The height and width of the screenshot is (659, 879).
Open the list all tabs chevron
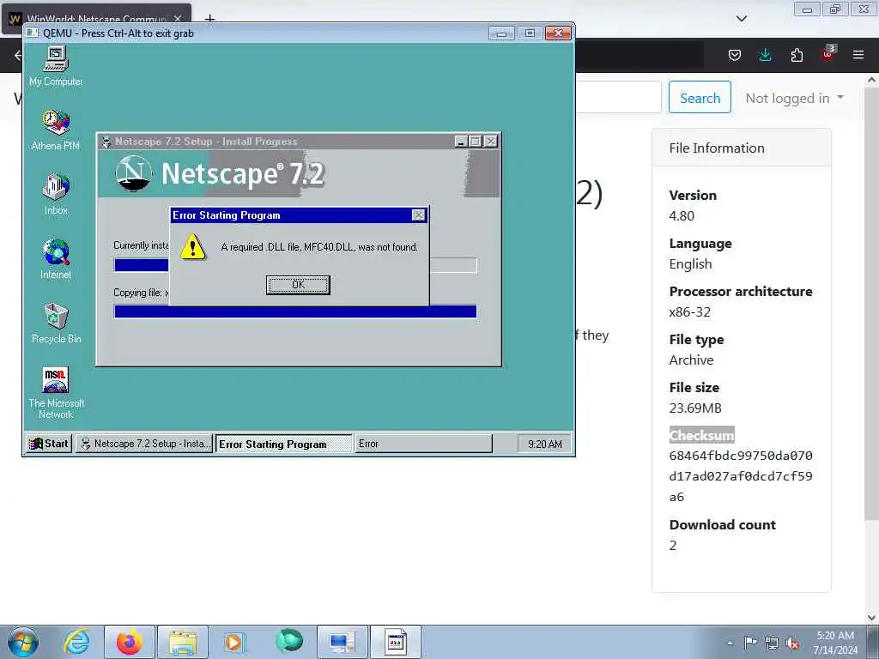[x=741, y=19]
